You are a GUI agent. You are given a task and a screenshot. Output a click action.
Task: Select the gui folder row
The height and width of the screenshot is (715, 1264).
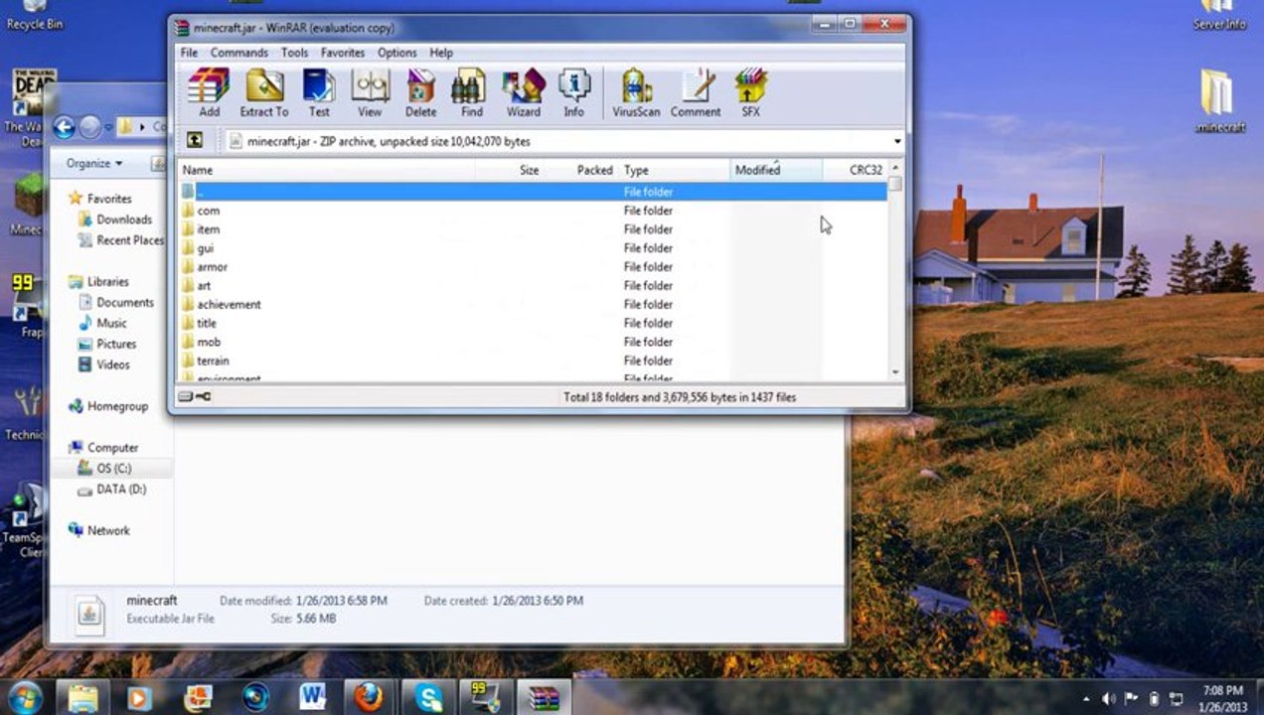(533, 248)
